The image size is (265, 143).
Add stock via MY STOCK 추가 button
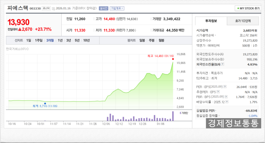pos(248,8)
